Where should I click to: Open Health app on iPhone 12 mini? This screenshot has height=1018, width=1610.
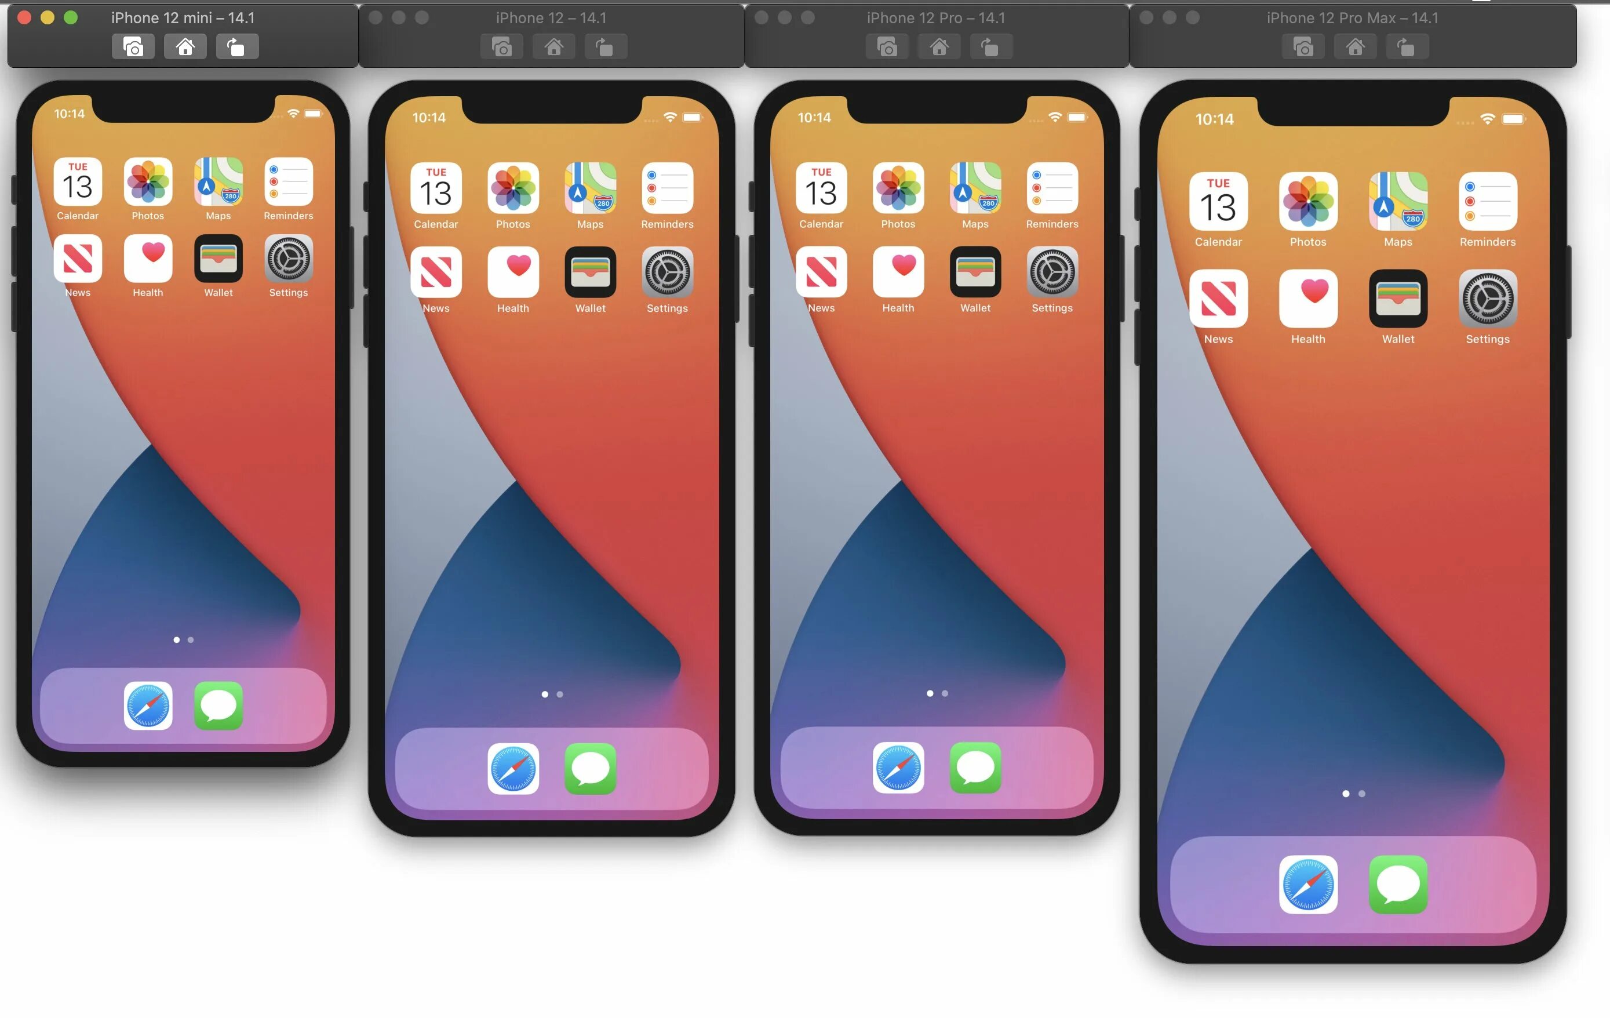point(149,259)
